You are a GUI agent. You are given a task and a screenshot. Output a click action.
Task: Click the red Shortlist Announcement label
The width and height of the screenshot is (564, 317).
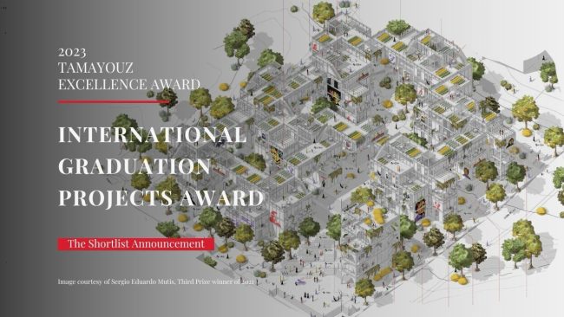pos(136,243)
